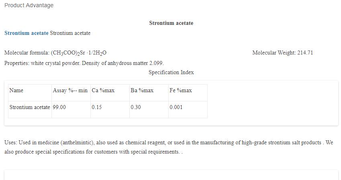Click the Molecular Weight 214.71 text
The width and height of the screenshot is (341, 180).
[x=282, y=53]
